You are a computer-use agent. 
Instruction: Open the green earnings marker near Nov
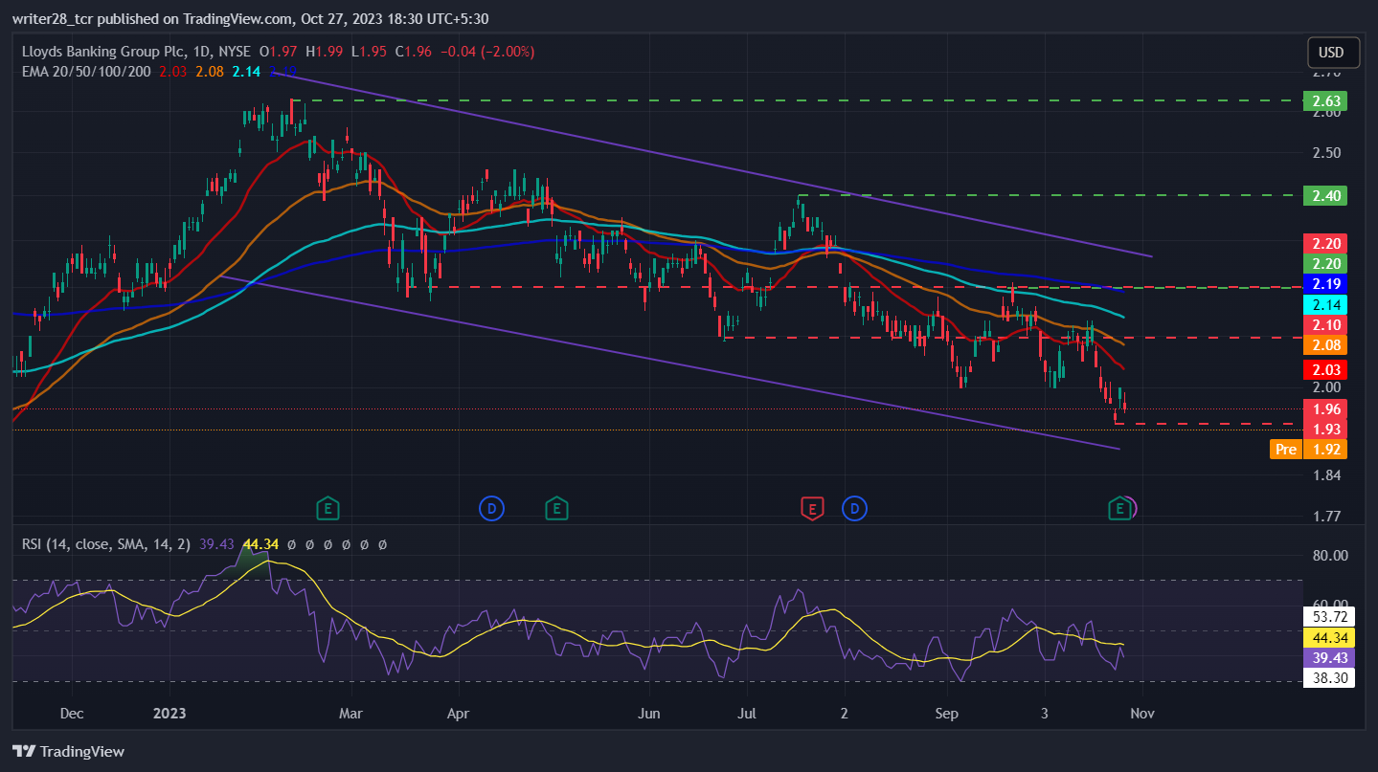(x=1118, y=508)
